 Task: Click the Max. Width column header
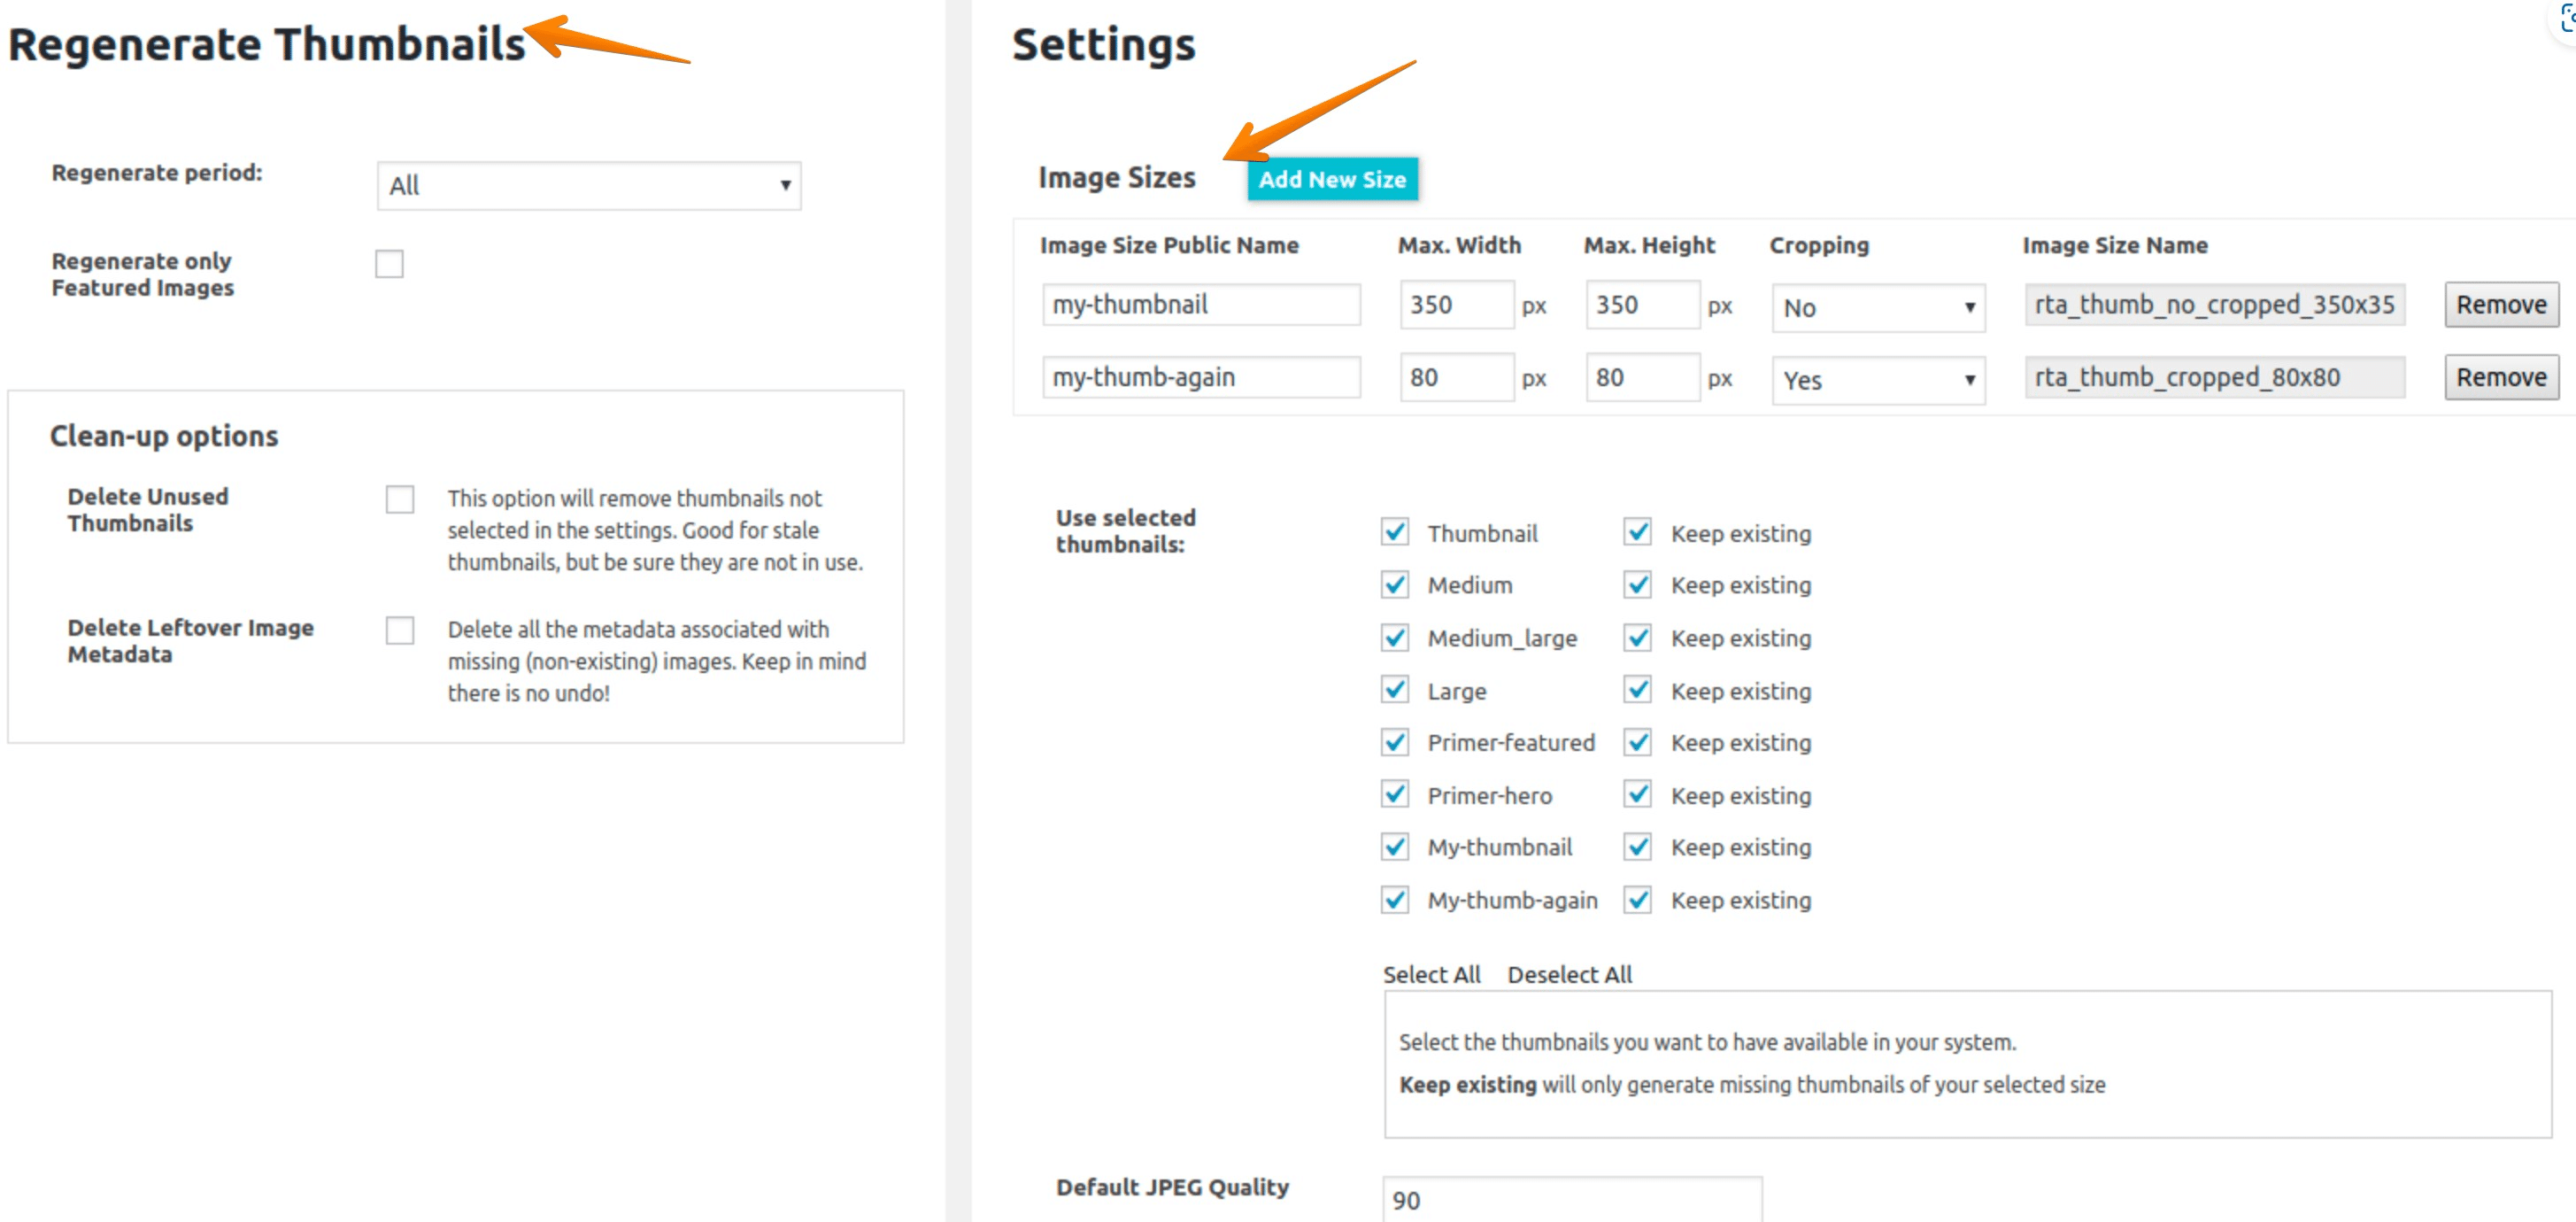point(1459,245)
